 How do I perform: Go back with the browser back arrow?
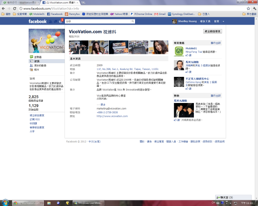(4, 8)
